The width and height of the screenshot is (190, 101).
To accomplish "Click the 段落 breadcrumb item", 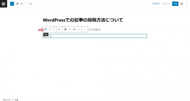I will click(17, 100).
